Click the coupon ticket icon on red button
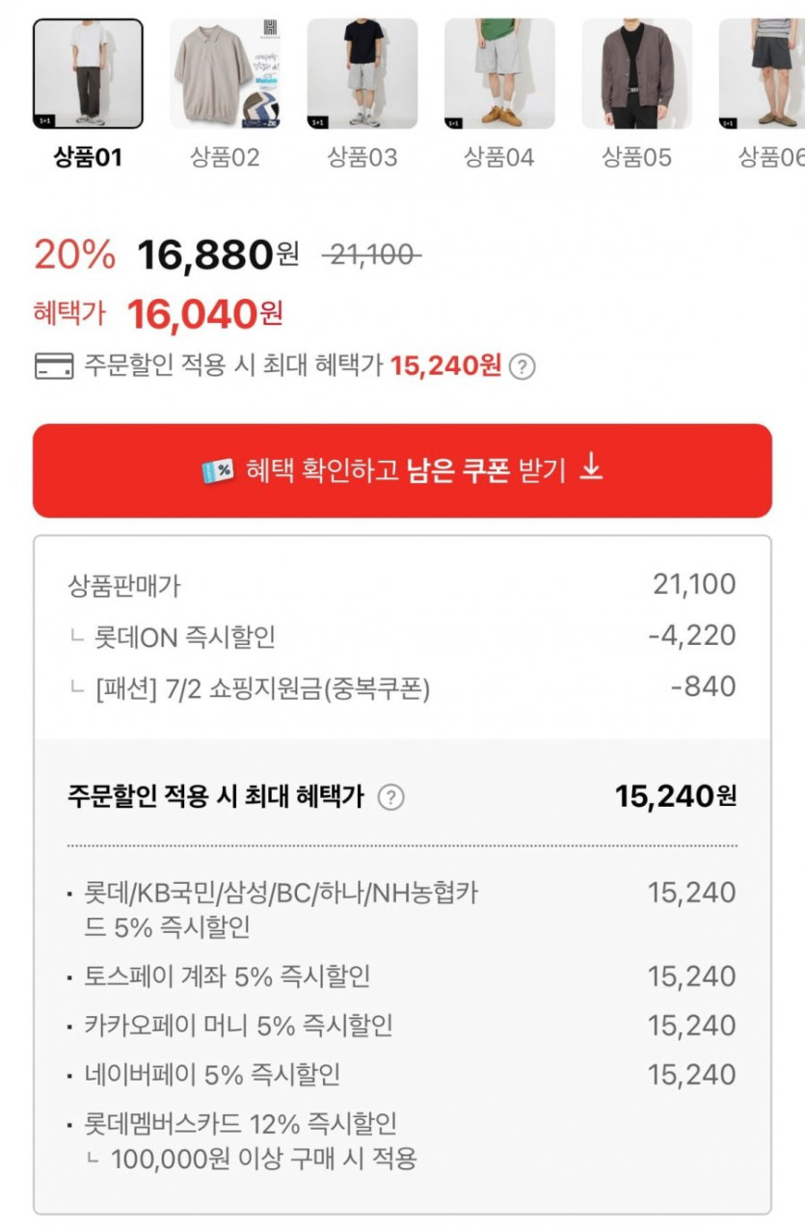Screen dimensions: 805x1229 [218, 471]
